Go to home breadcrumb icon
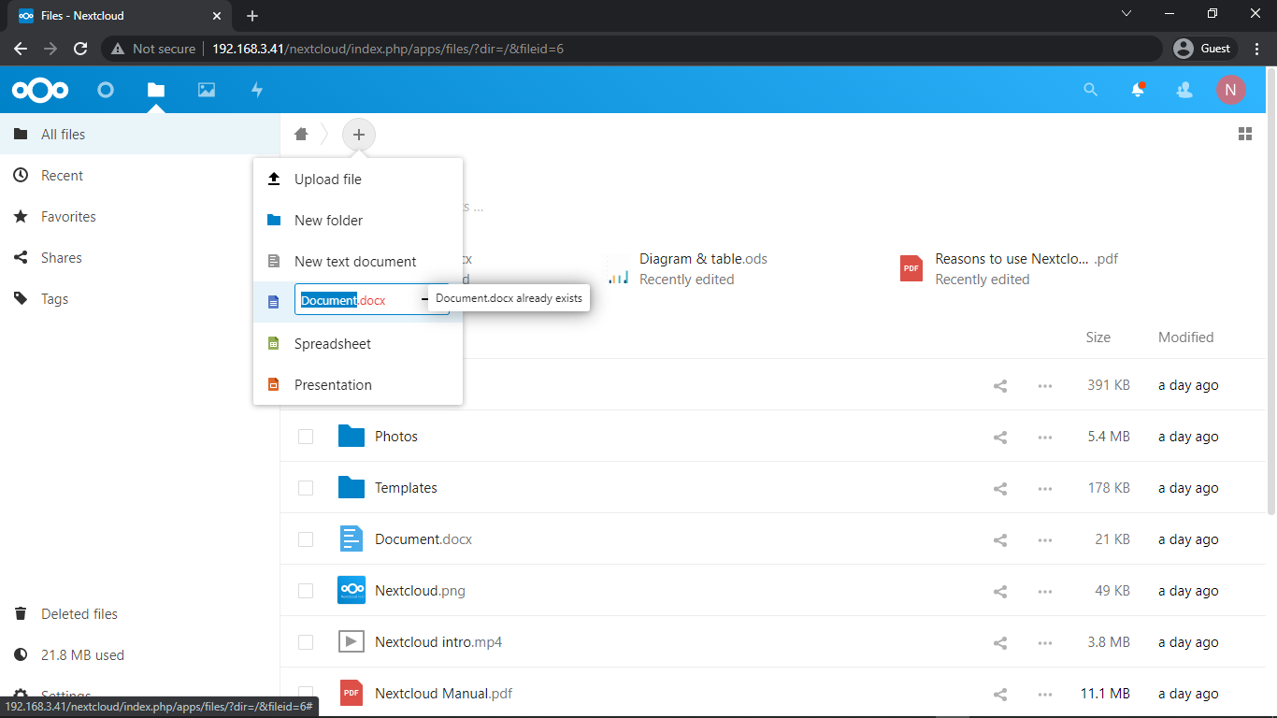1277x718 pixels. [301, 135]
